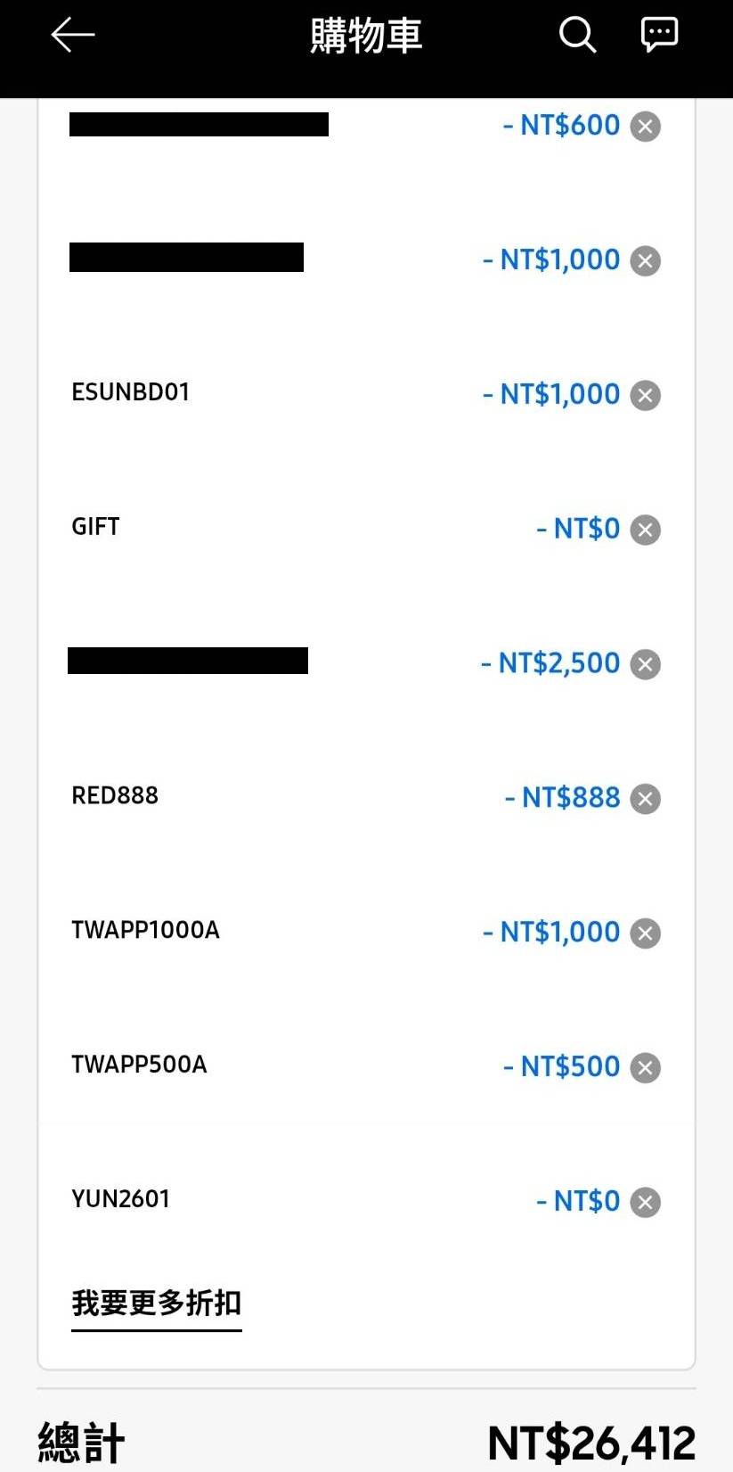Tap the 購物車 page title

point(366,37)
